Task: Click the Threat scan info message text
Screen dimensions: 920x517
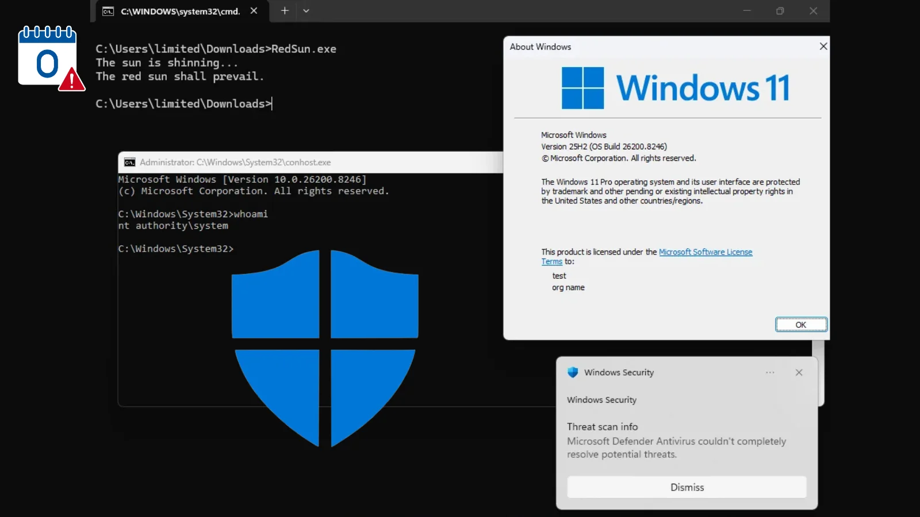Action: [676, 447]
